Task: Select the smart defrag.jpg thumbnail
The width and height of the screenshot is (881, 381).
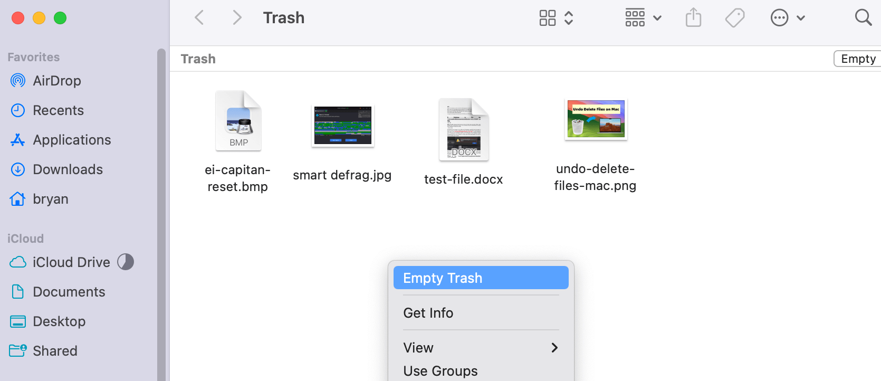Action: (x=343, y=125)
